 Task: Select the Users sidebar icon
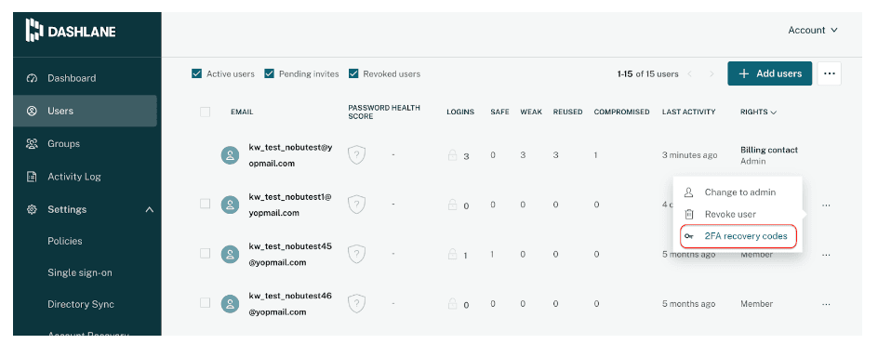pos(32,111)
